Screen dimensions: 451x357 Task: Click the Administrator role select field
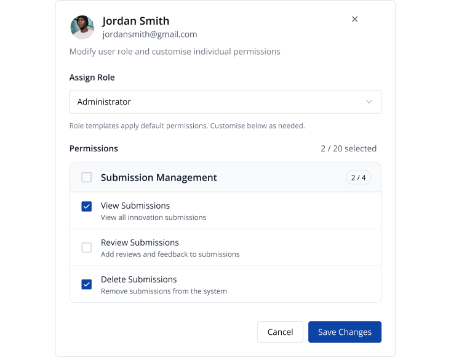(x=225, y=102)
